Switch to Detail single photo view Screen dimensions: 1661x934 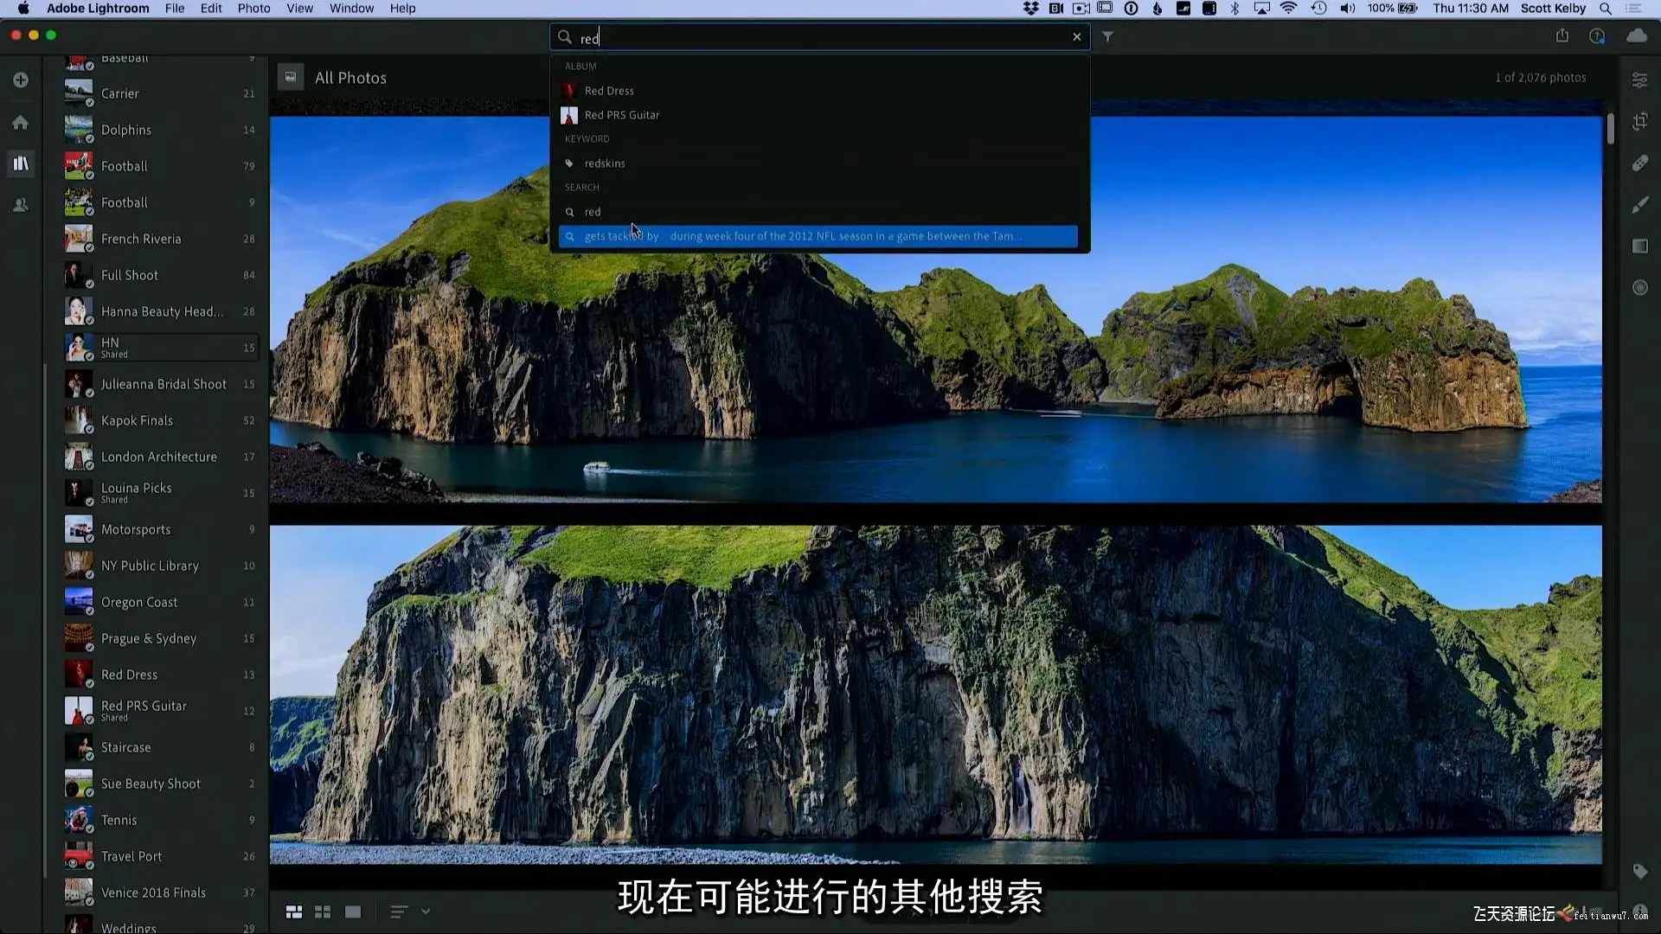352,912
